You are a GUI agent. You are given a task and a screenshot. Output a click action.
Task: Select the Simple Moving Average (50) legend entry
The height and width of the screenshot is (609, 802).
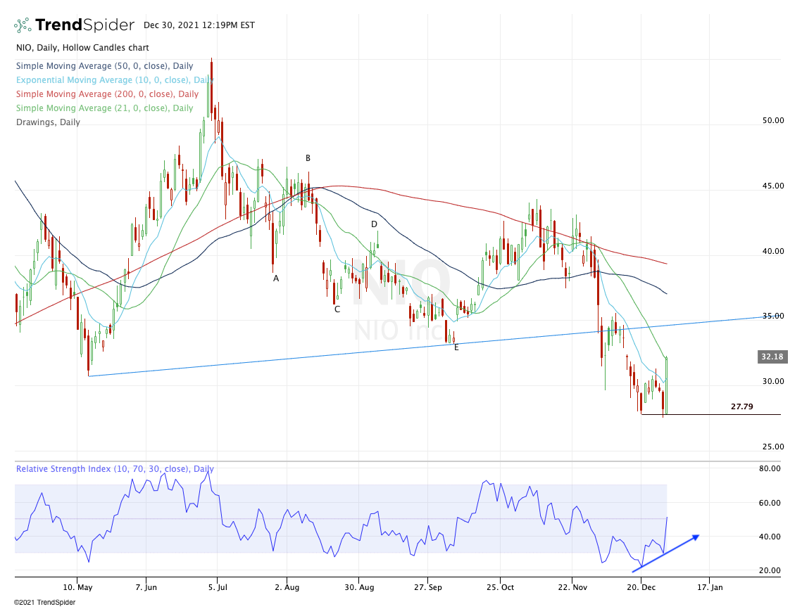pos(105,66)
